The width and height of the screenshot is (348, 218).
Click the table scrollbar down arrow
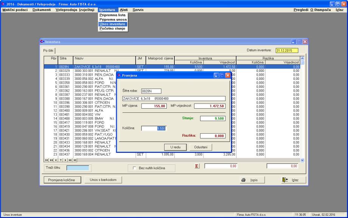pyautogui.click(x=302, y=160)
